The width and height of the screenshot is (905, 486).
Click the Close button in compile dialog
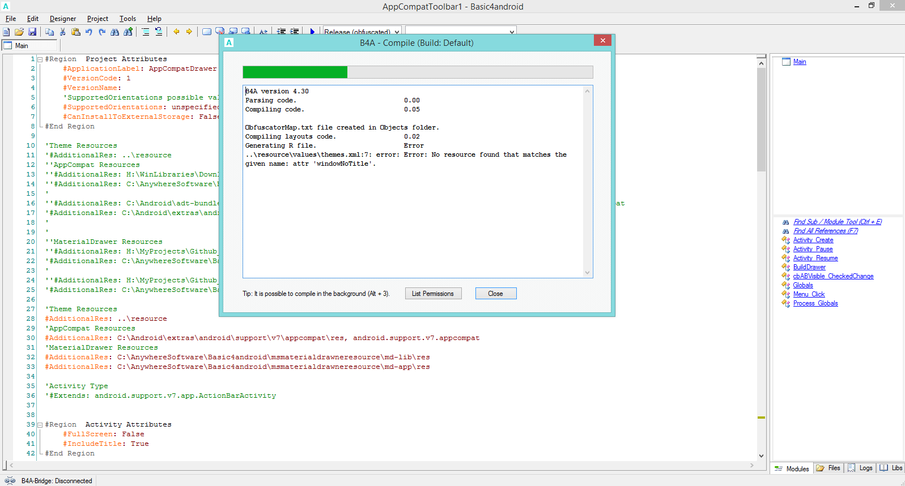pos(496,294)
